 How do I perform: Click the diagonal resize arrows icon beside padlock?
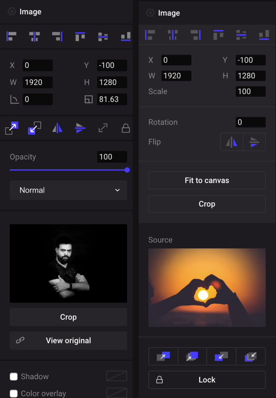pyautogui.click(x=103, y=128)
